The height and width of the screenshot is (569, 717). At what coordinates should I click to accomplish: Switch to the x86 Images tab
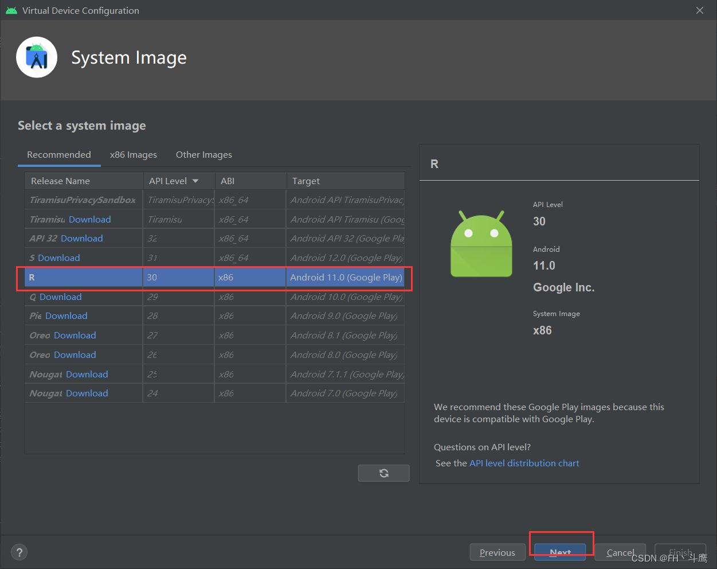(x=134, y=155)
